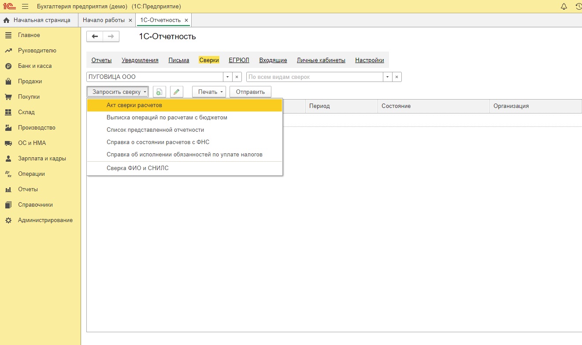This screenshot has width=582, height=345.
Task: Open the ЕГРЮЛ link
Action: pos(239,60)
